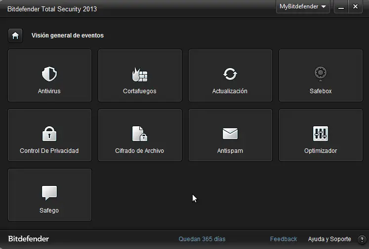Click the Optimizador label text
The image size is (369, 249).
tap(321, 151)
